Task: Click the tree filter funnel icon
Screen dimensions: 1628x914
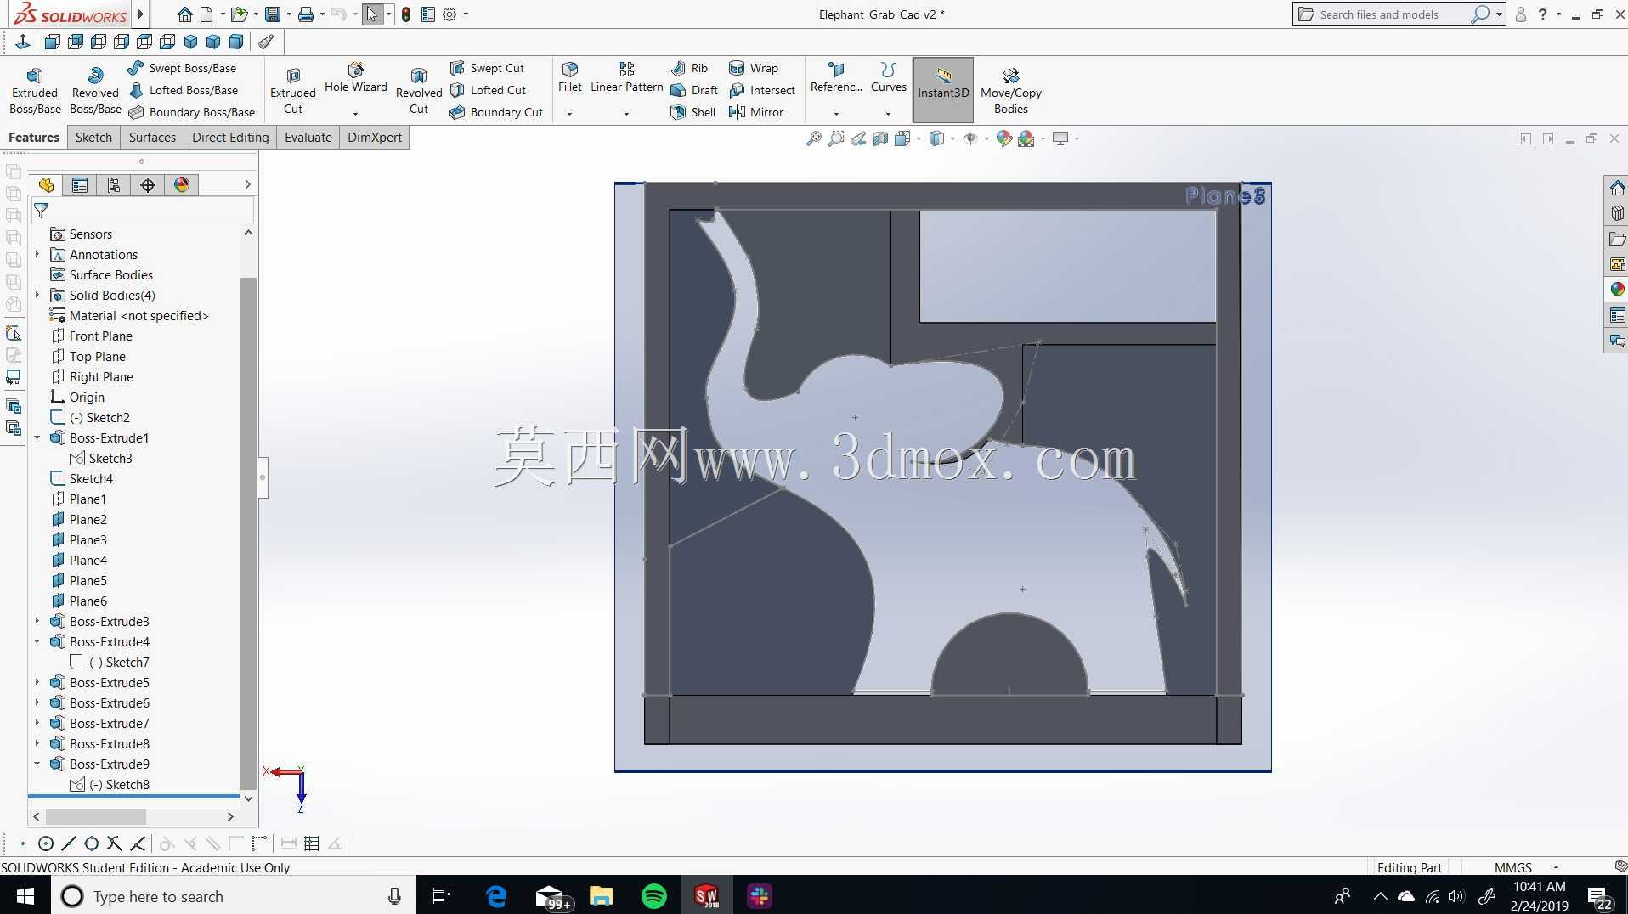Action: (41, 211)
